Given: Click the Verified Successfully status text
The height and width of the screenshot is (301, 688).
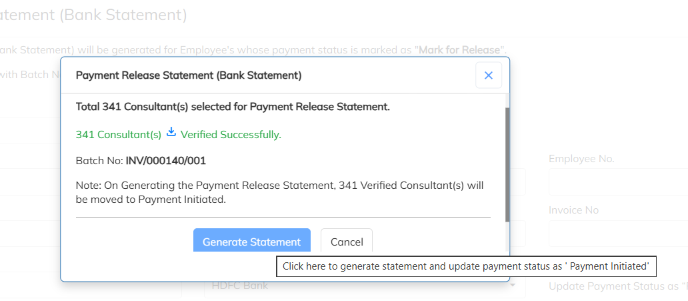Looking at the screenshot, I should pyautogui.click(x=231, y=135).
